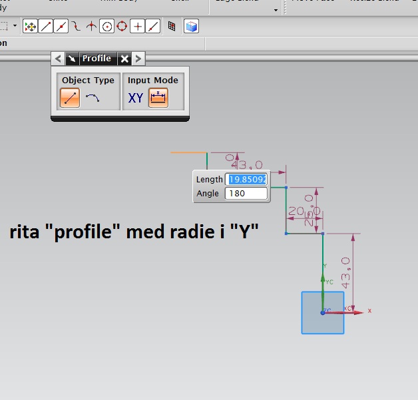Enable Quadrant Point snap icon
This screenshot has height=400, width=418.
122,26
